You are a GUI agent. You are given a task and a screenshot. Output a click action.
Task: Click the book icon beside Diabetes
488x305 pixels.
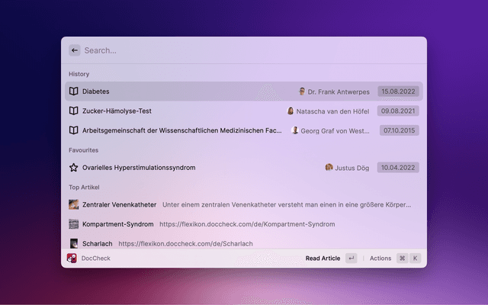point(74,91)
